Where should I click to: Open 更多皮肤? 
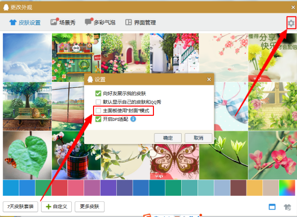click(90, 207)
